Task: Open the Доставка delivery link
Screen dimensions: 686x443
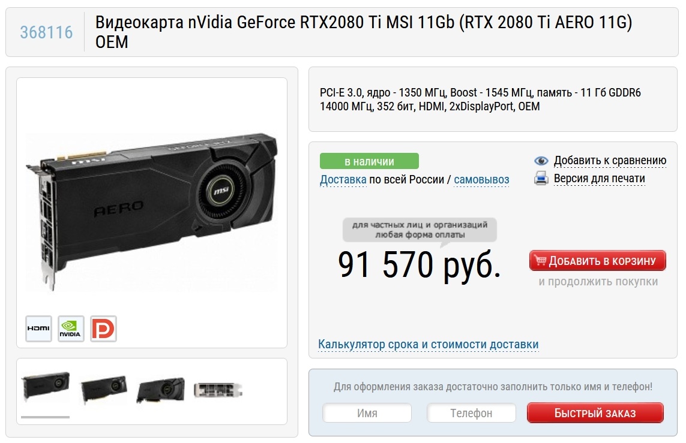Action: click(343, 180)
